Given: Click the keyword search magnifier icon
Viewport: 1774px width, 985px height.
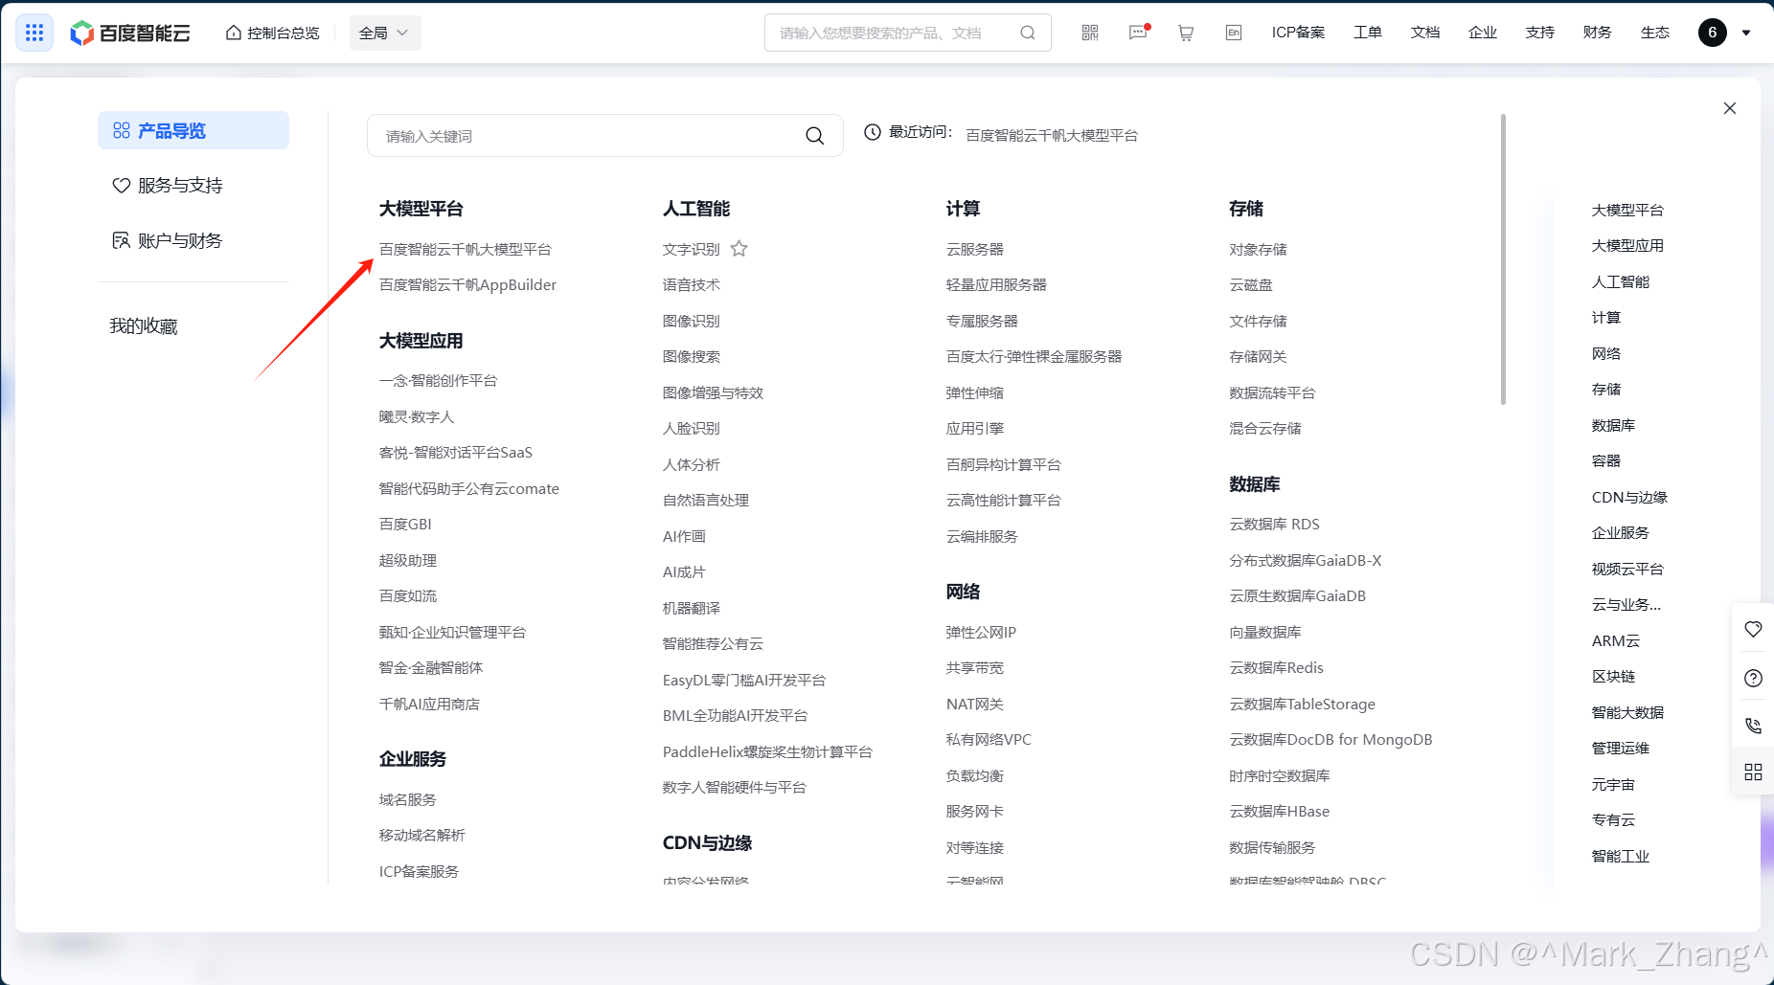Looking at the screenshot, I should tap(815, 136).
